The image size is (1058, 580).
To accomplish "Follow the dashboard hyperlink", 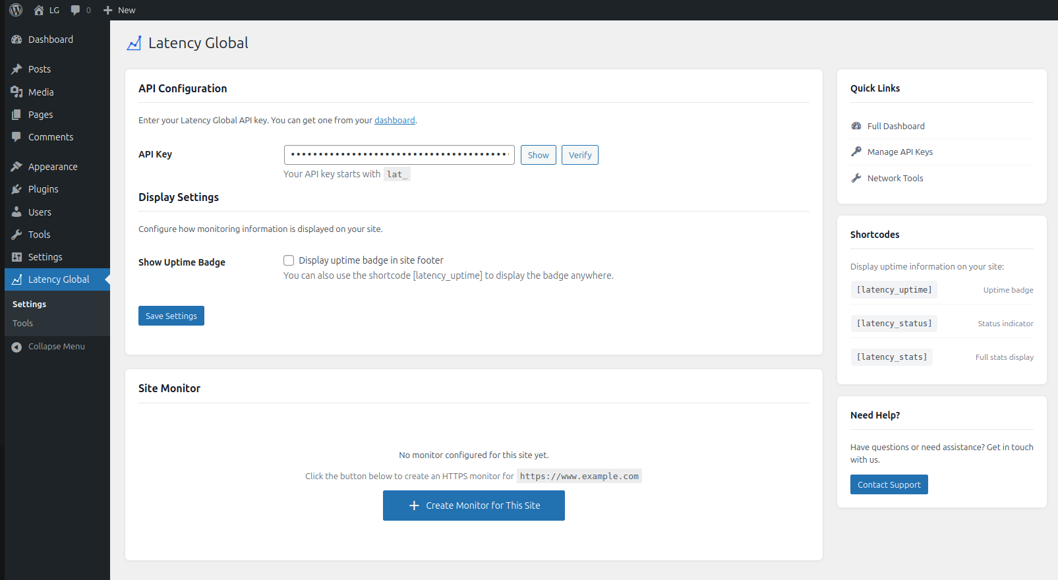I will coord(395,121).
